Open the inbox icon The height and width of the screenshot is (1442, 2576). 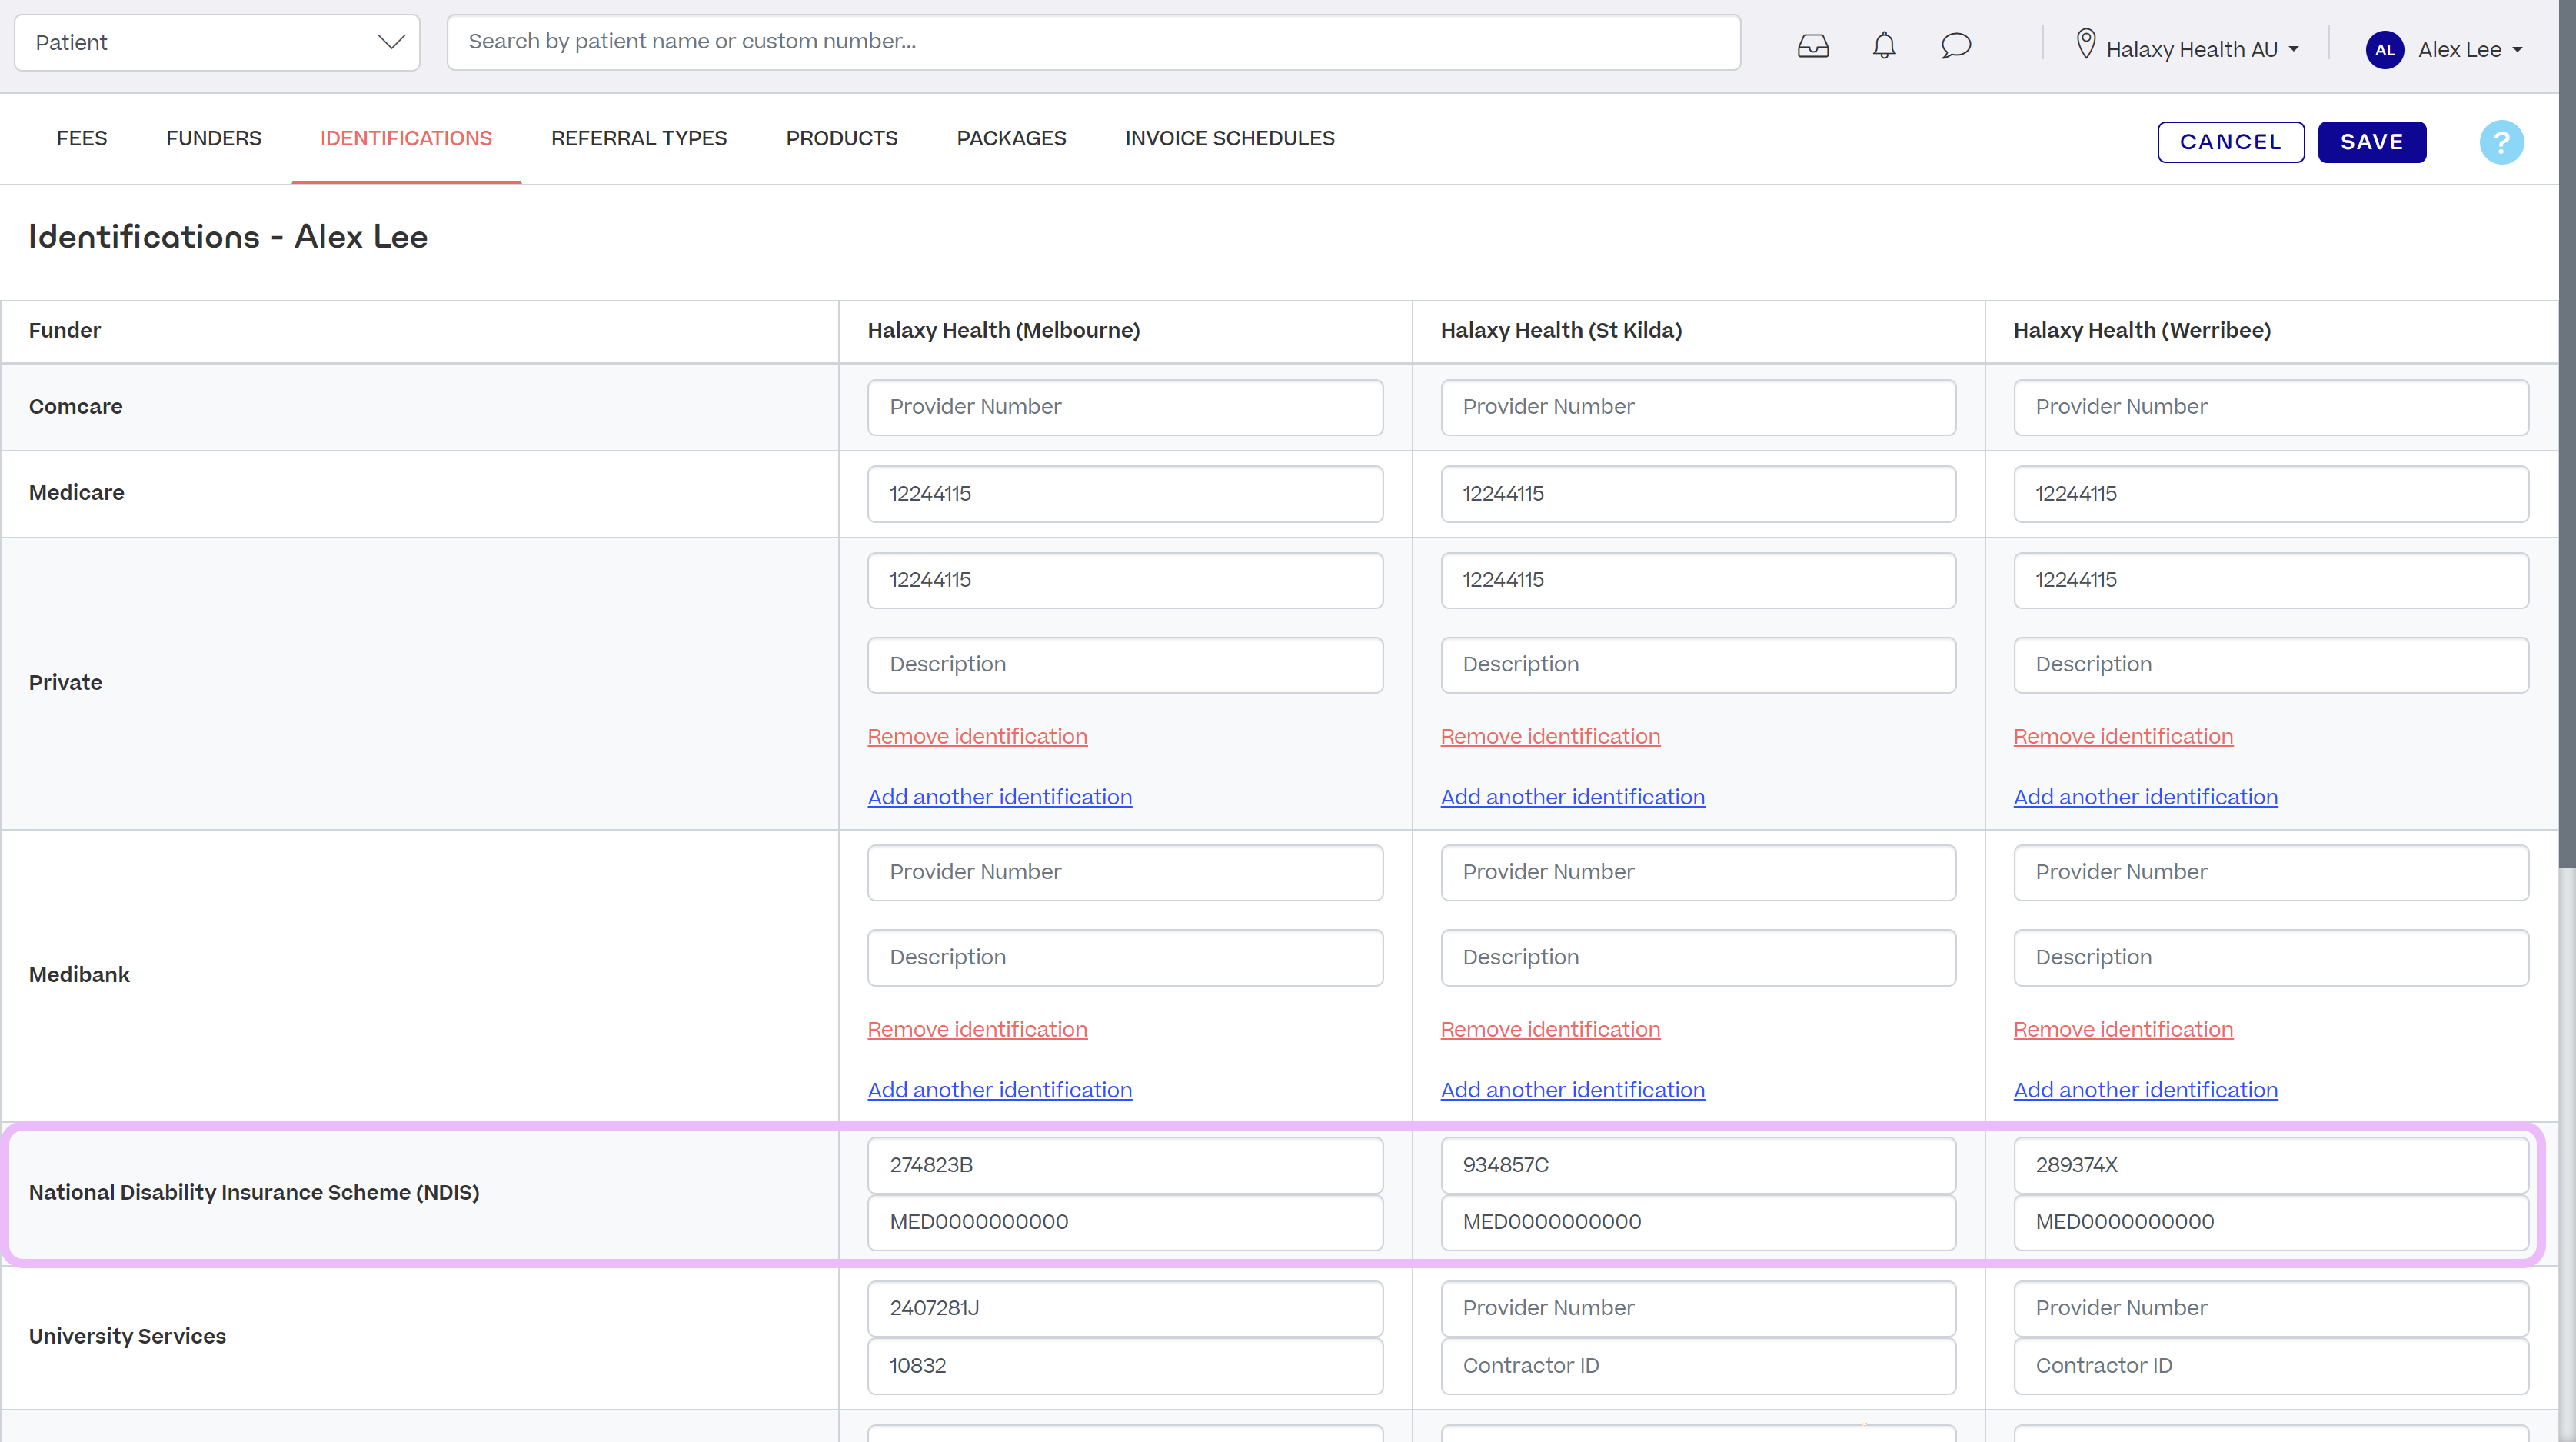[x=1813, y=45]
